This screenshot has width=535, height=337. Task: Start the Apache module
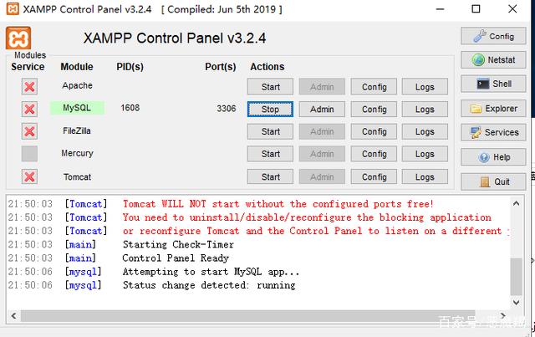click(x=270, y=86)
